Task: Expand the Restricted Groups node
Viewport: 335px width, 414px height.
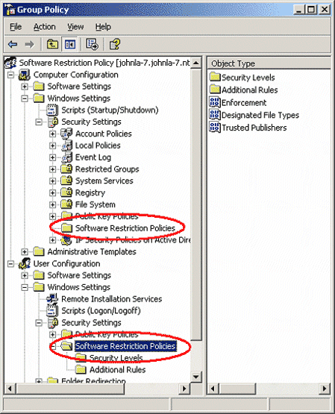Action: pyautogui.click(x=52, y=169)
